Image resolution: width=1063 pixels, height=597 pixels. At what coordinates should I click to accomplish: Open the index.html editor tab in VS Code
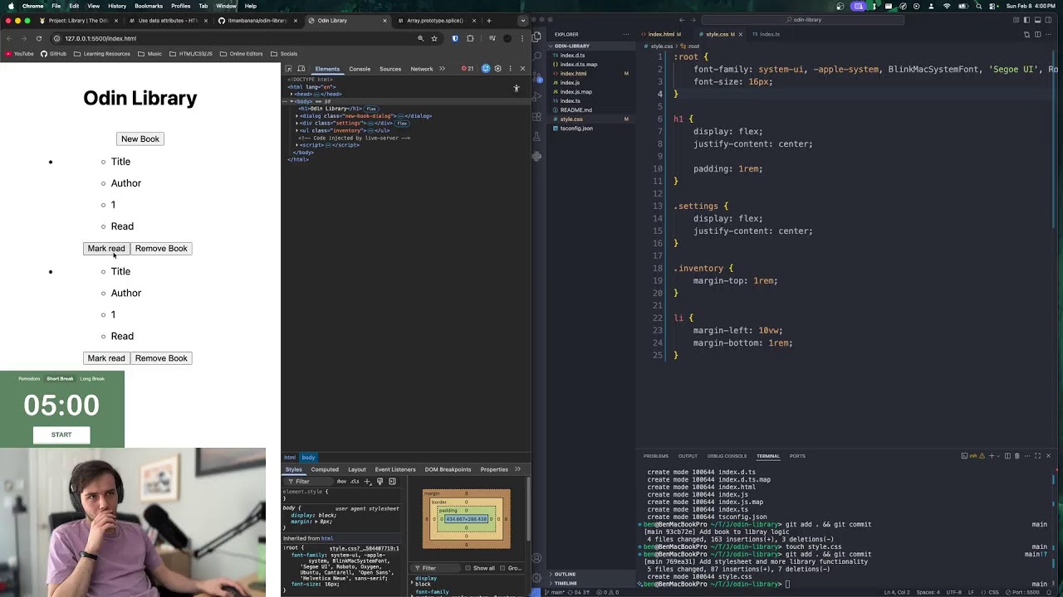coord(661,35)
